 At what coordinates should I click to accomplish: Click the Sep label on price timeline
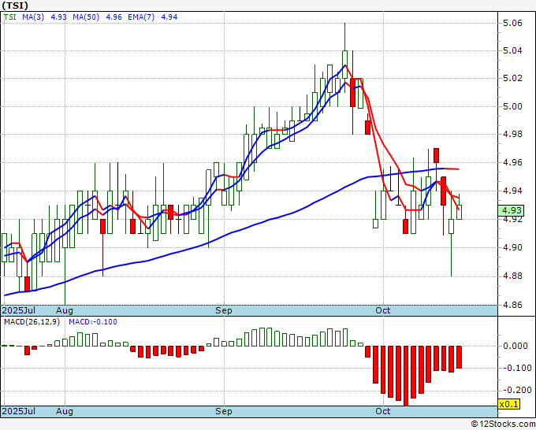[224, 310]
